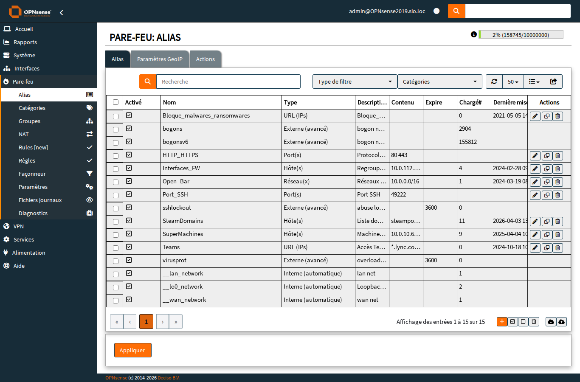This screenshot has height=382, width=580.
Task: Click the OPNsense logo
Action: pyautogui.click(x=30, y=12)
